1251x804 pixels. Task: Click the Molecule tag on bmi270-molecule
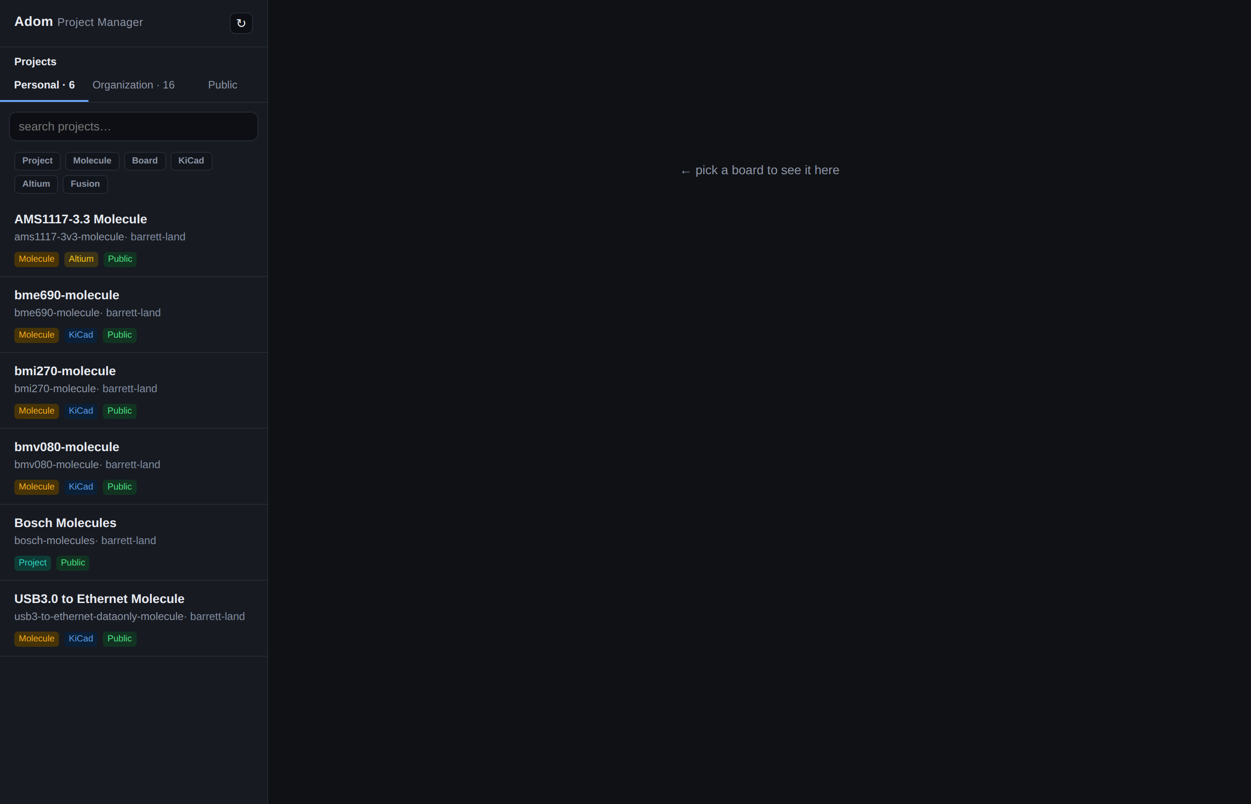37,411
